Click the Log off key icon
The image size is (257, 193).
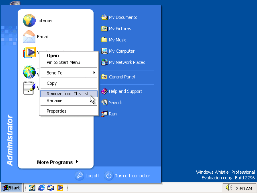[80, 176]
